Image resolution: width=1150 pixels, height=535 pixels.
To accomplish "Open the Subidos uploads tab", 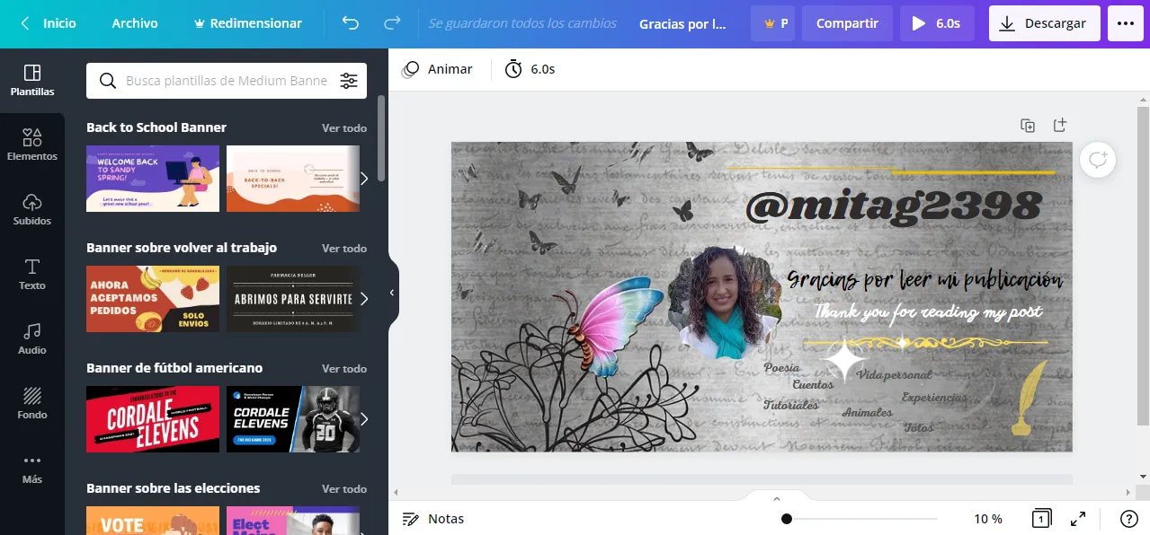I will 32,210.
